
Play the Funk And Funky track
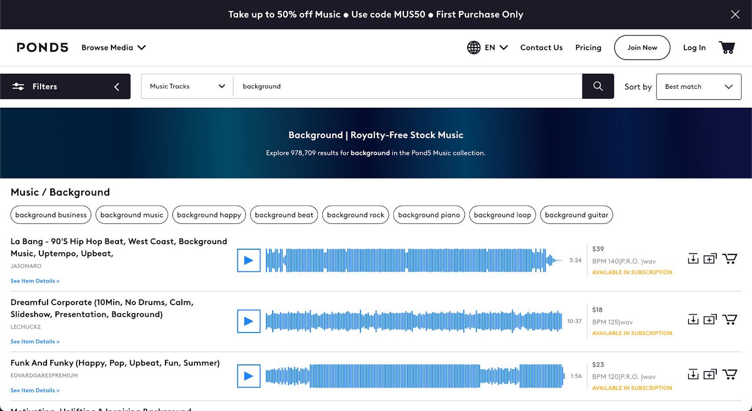click(249, 376)
